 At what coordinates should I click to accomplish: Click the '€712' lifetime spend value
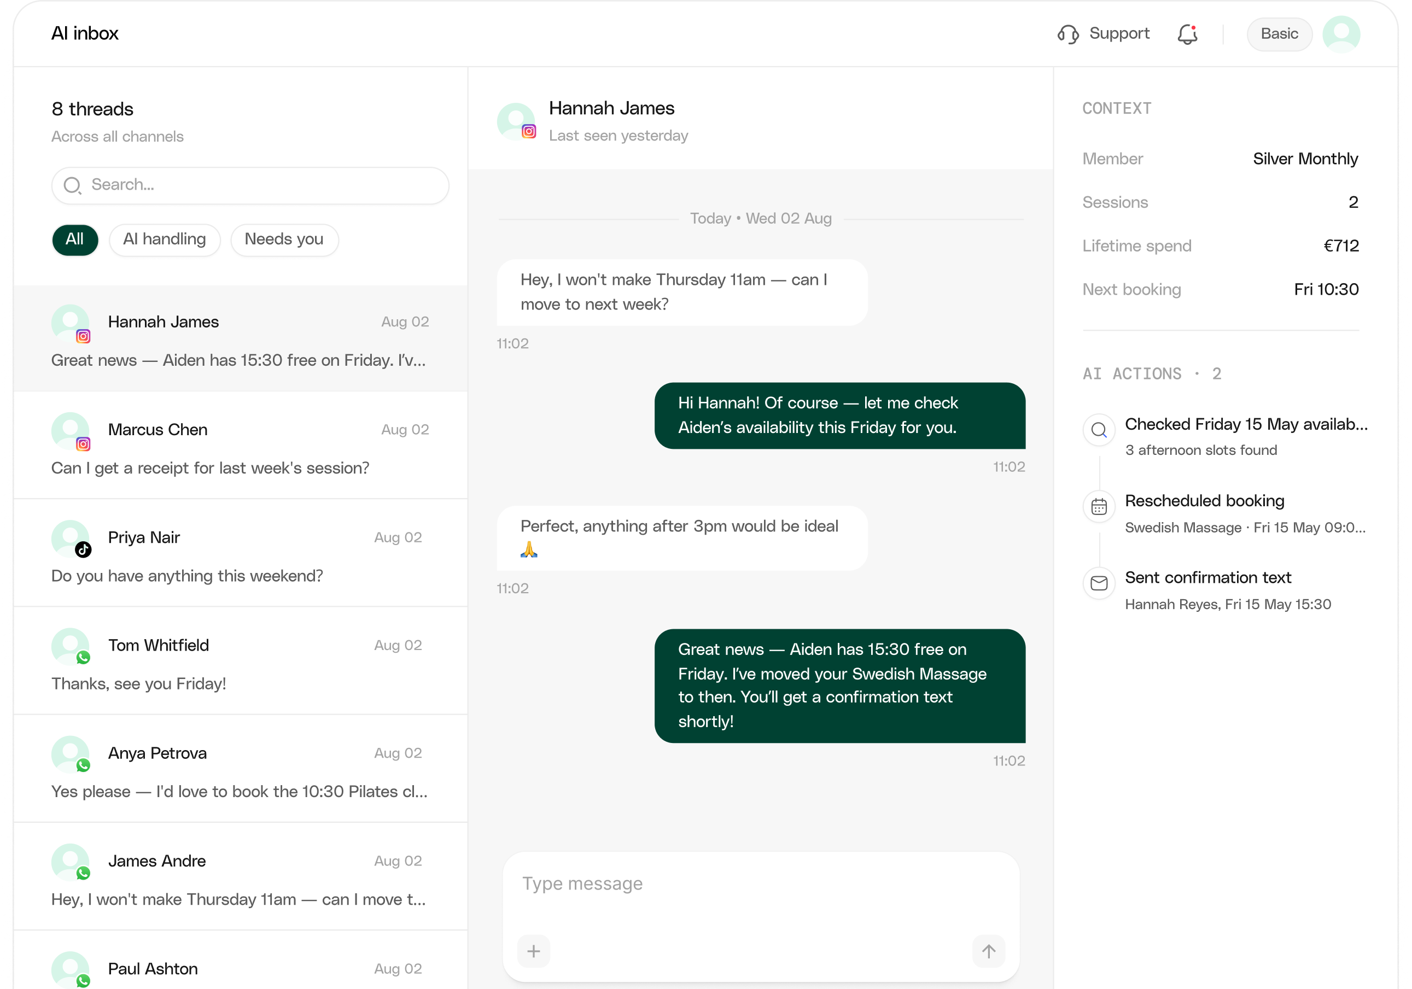1341,246
